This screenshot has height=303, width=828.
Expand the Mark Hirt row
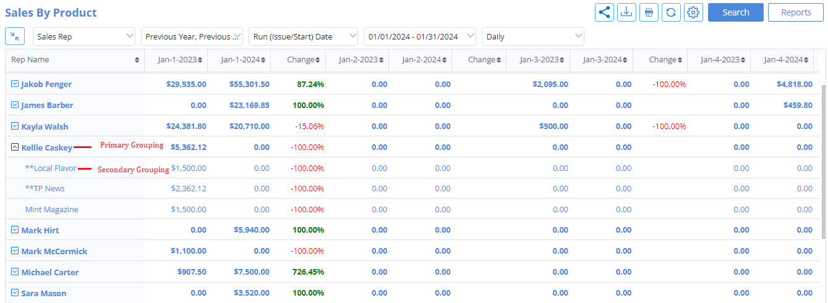[x=15, y=230]
